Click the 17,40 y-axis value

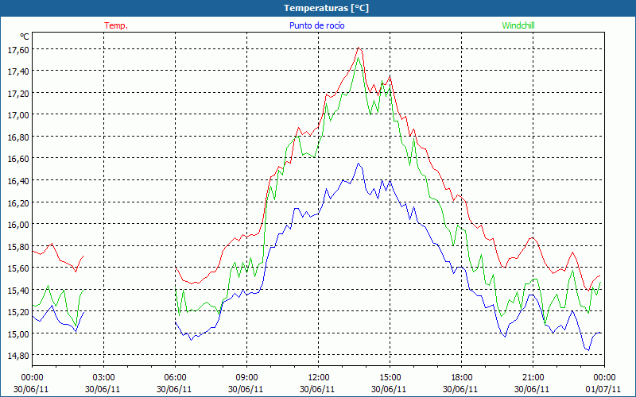18,71
